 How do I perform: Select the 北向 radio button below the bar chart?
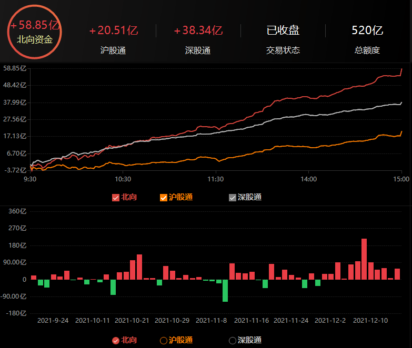pyautogui.click(x=116, y=341)
